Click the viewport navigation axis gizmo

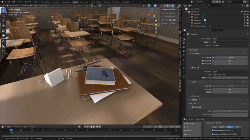tap(152, 13)
